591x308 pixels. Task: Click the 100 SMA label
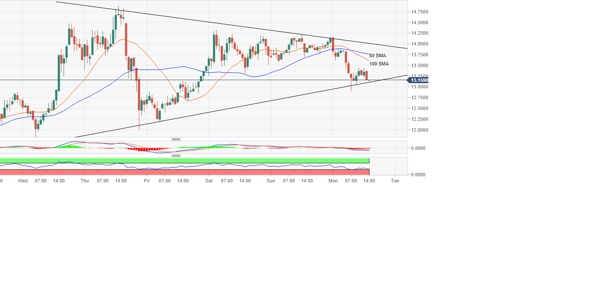(379, 64)
